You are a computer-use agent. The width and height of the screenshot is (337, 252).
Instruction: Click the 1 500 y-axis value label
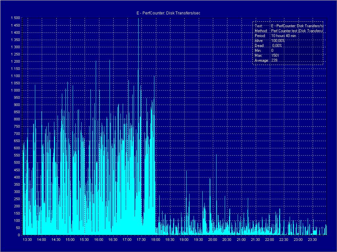click(x=15, y=18)
